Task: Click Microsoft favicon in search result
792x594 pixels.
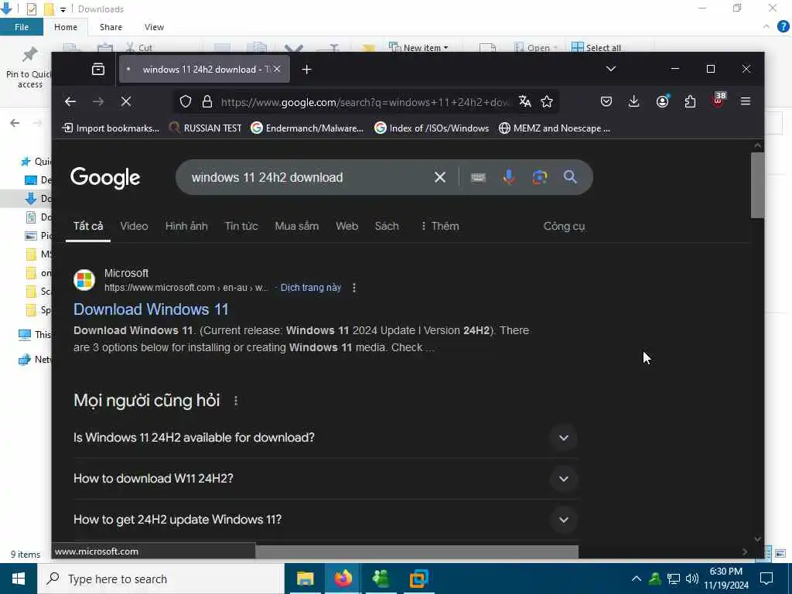Action: pos(84,280)
